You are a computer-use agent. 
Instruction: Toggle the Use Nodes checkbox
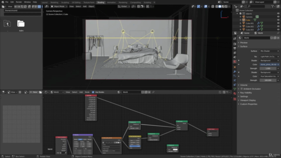[93, 92]
